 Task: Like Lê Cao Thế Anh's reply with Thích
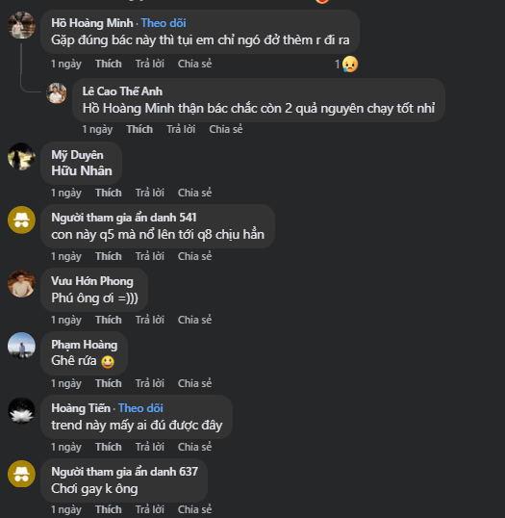click(x=139, y=129)
